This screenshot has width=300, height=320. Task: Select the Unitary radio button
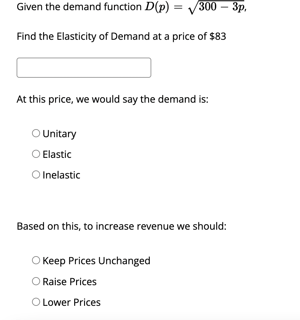click(36, 133)
